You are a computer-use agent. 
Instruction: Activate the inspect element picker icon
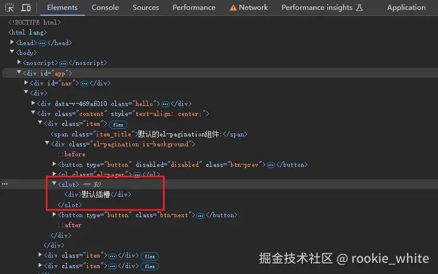[x=9, y=8]
